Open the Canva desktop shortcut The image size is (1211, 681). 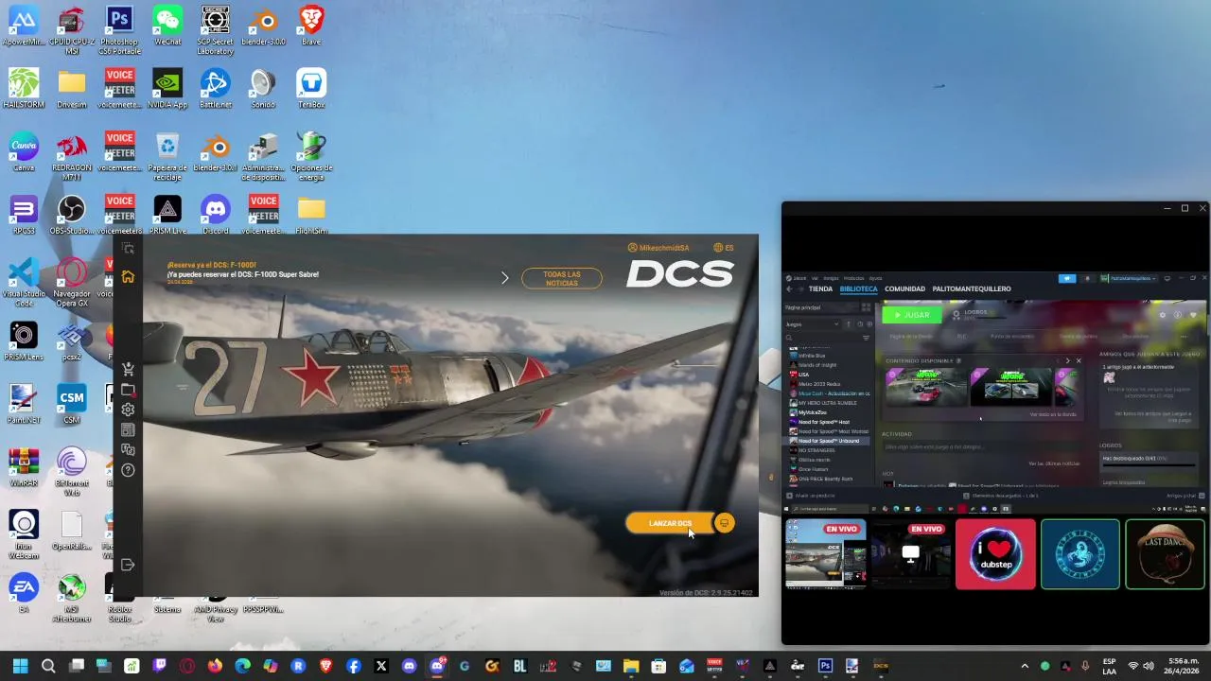click(x=24, y=152)
